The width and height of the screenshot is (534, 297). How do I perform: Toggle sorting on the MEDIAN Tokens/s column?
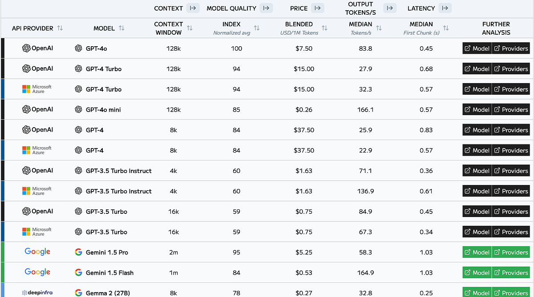379,28
